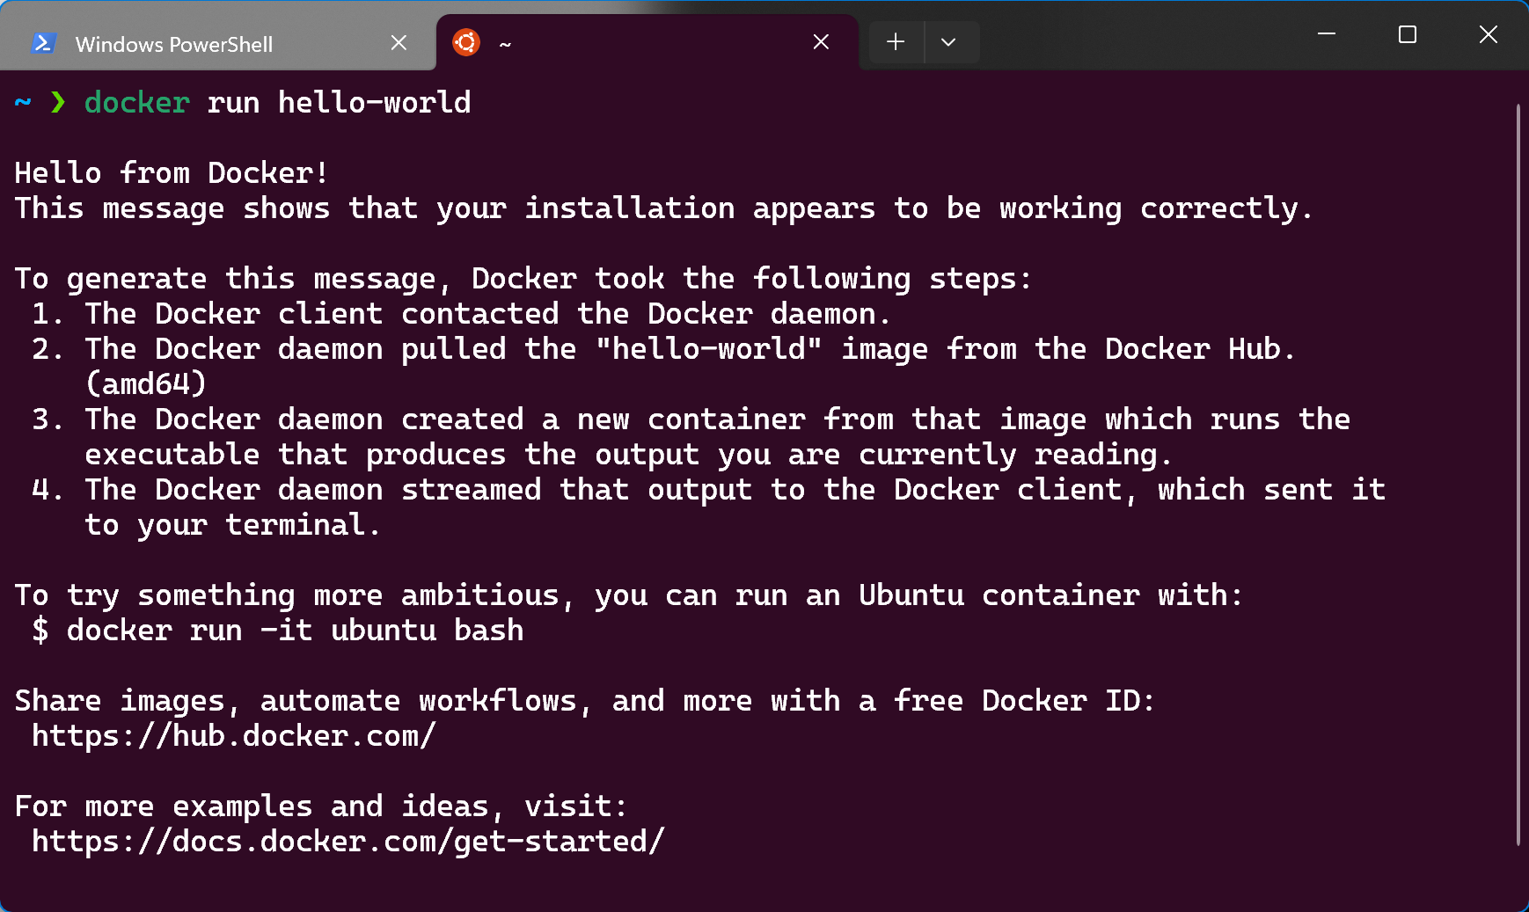Click the "hello-world" argument in the command line
The width and height of the screenshot is (1529, 912).
tap(375, 103)
